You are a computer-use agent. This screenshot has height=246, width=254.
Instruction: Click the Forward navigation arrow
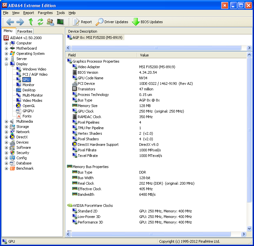coord(20,22)
